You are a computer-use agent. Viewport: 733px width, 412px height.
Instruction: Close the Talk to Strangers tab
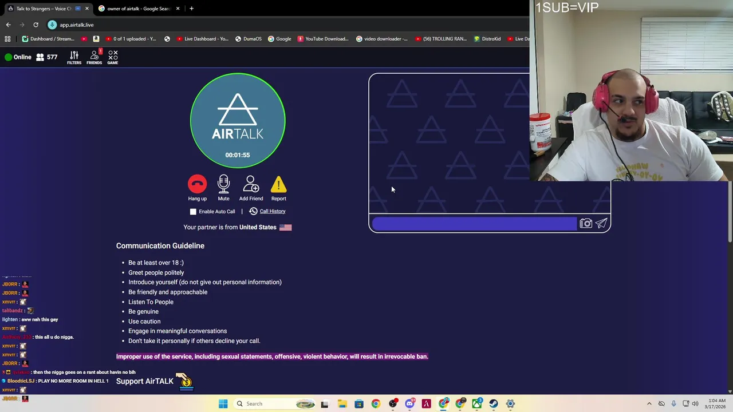pyautogui.click(x=87, y=9)
